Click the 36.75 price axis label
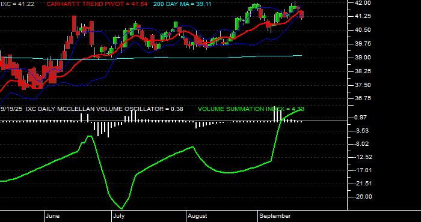Viewport: 421px width, 222px height. click(x=356, y=98)
